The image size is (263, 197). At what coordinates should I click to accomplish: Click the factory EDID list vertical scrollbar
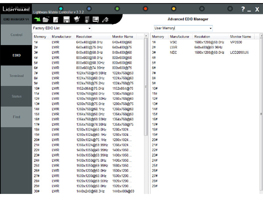(146, 88)
